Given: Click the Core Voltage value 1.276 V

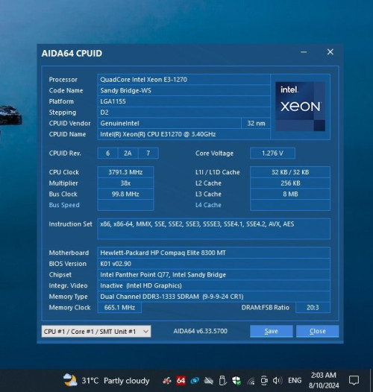Looking at the screenshot, I should (x=272, y=154).
